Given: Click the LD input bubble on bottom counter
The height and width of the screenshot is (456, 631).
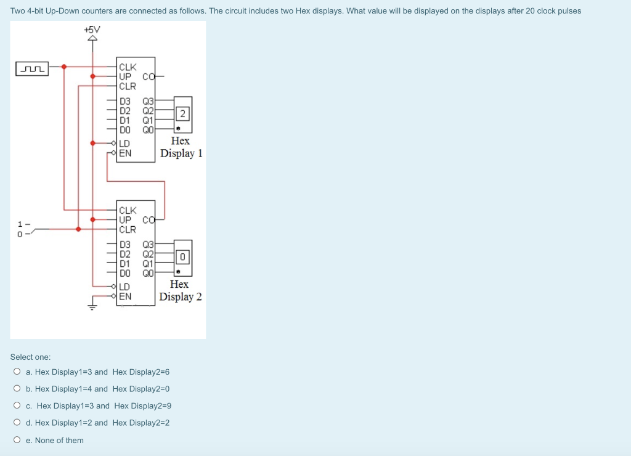Looking at the screenshot, I should [112, 287].
